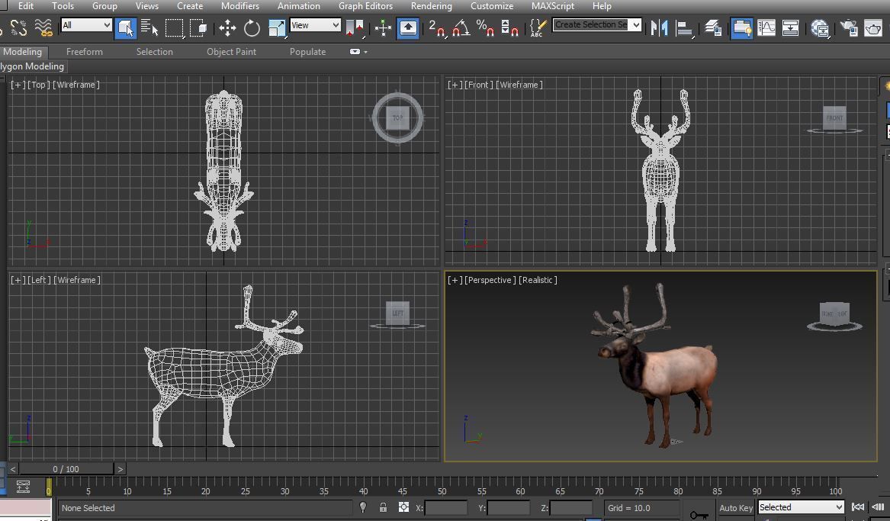Open Select by Name dialog
Viewport: 890px width, 521px height.
(149, 27)
